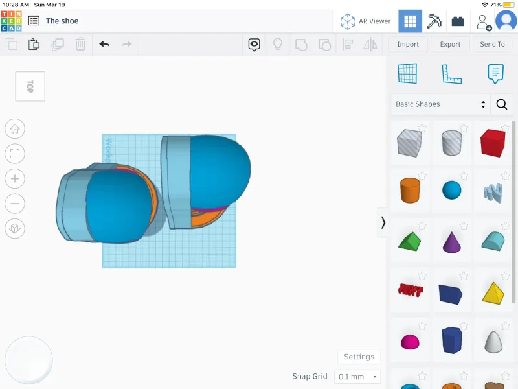This screenshot has height=389, width=518.
Task: Click the Duplicate and repeat icon
Action: click(x=58, y=44)
